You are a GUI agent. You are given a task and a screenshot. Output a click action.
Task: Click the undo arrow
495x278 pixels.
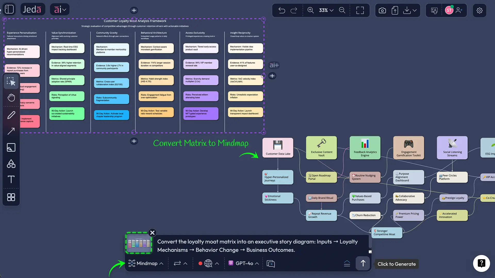coord(282,10)
